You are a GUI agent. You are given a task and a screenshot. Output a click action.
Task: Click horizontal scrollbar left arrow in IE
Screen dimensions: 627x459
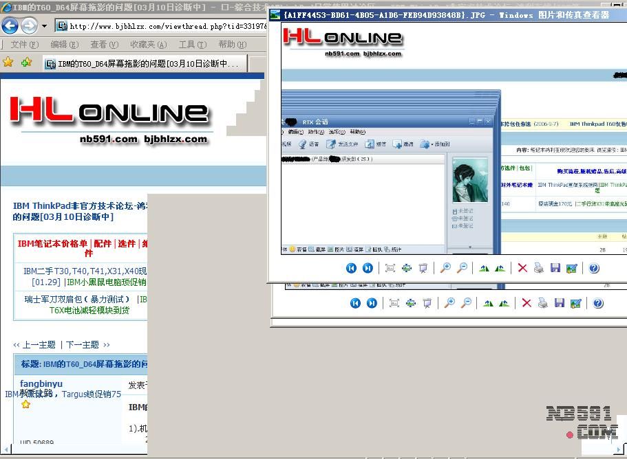coord(6,450)
